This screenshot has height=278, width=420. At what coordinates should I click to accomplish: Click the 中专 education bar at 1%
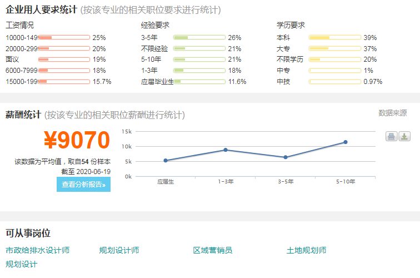(335, 71)
